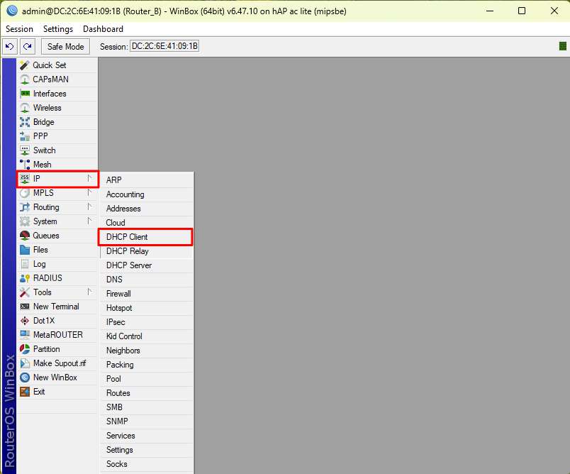This screenshot has height=474, width=570.
Task: Click the Bridge icon
Action: point(25,122)
